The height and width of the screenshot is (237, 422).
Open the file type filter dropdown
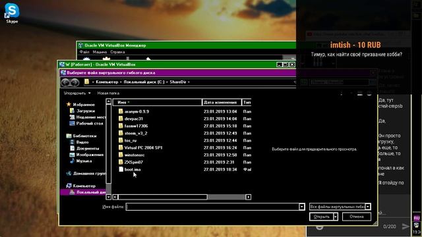point(340,207)
